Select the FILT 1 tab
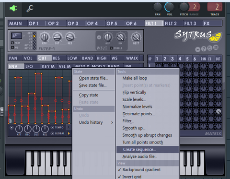This screenshot has width=230, height=179. (154, 24)
